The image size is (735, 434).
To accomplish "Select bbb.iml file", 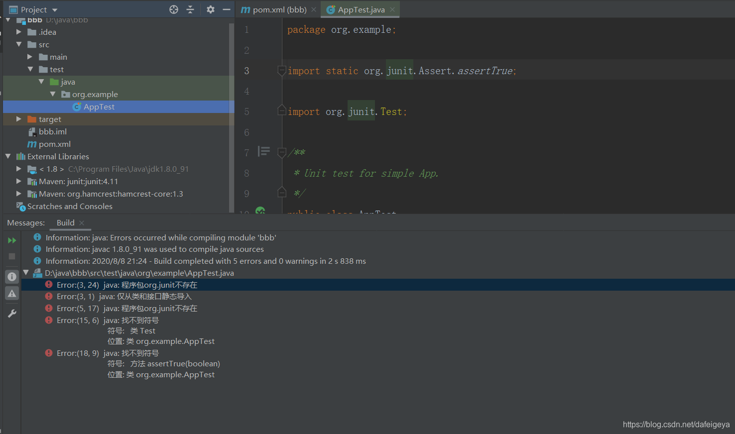I will click(x=53, y=131).
